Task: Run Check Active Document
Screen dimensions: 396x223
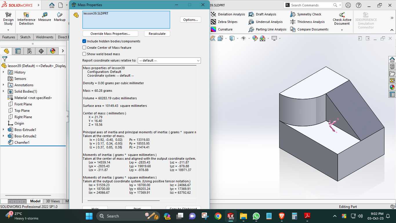Action: (342, 18)
